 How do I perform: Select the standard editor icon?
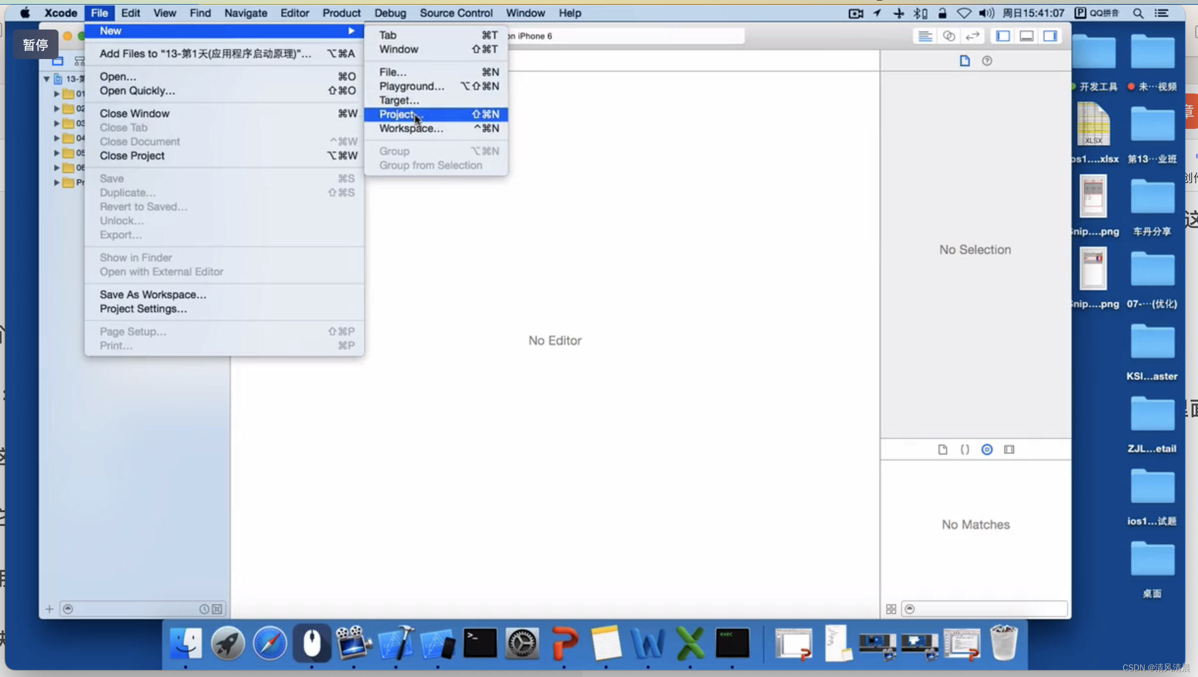point(925,35)
